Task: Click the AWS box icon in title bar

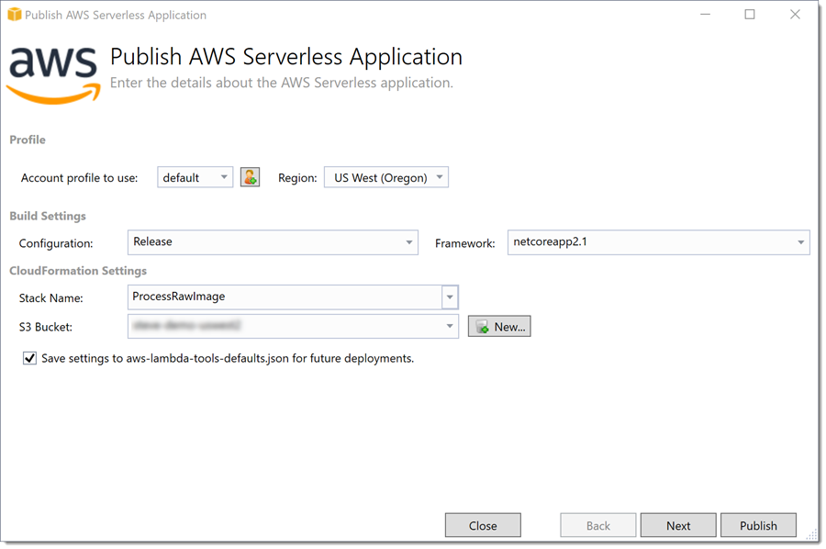Action: coord(14,15)
